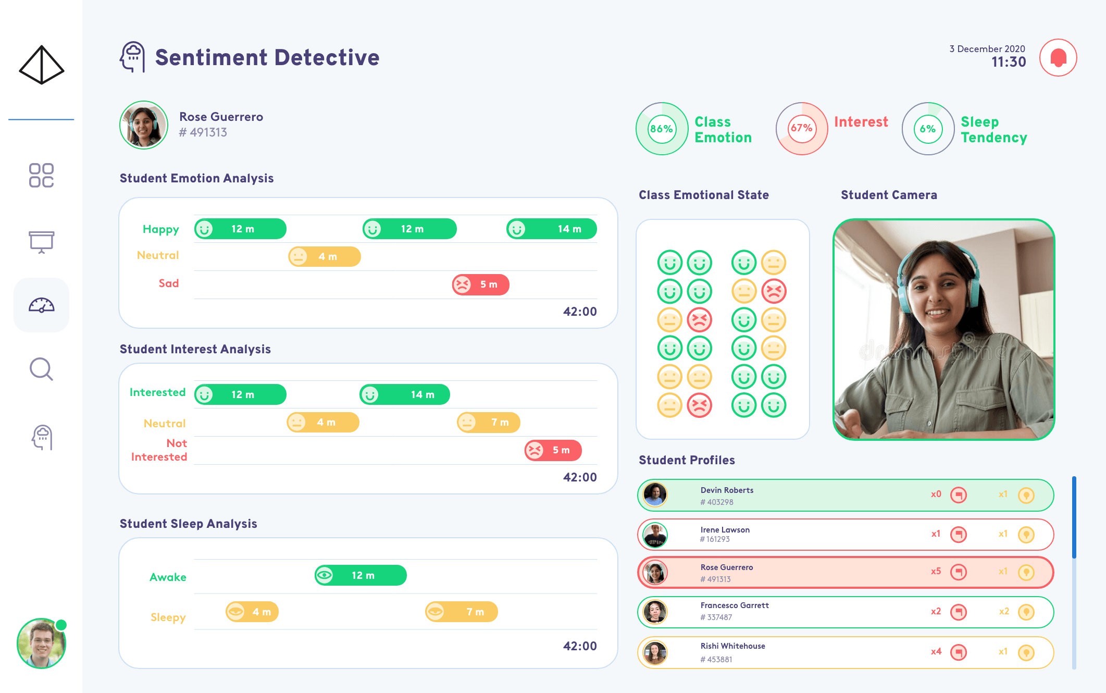
Task: Click Francesco Garrett yellow lightbulb icon
Action: (x=1026, y=612)
